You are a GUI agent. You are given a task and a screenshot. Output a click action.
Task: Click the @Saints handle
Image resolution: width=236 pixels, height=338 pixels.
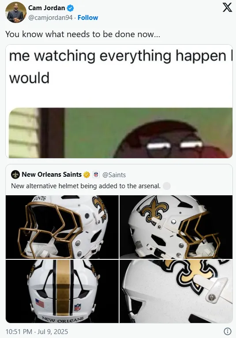114,175
